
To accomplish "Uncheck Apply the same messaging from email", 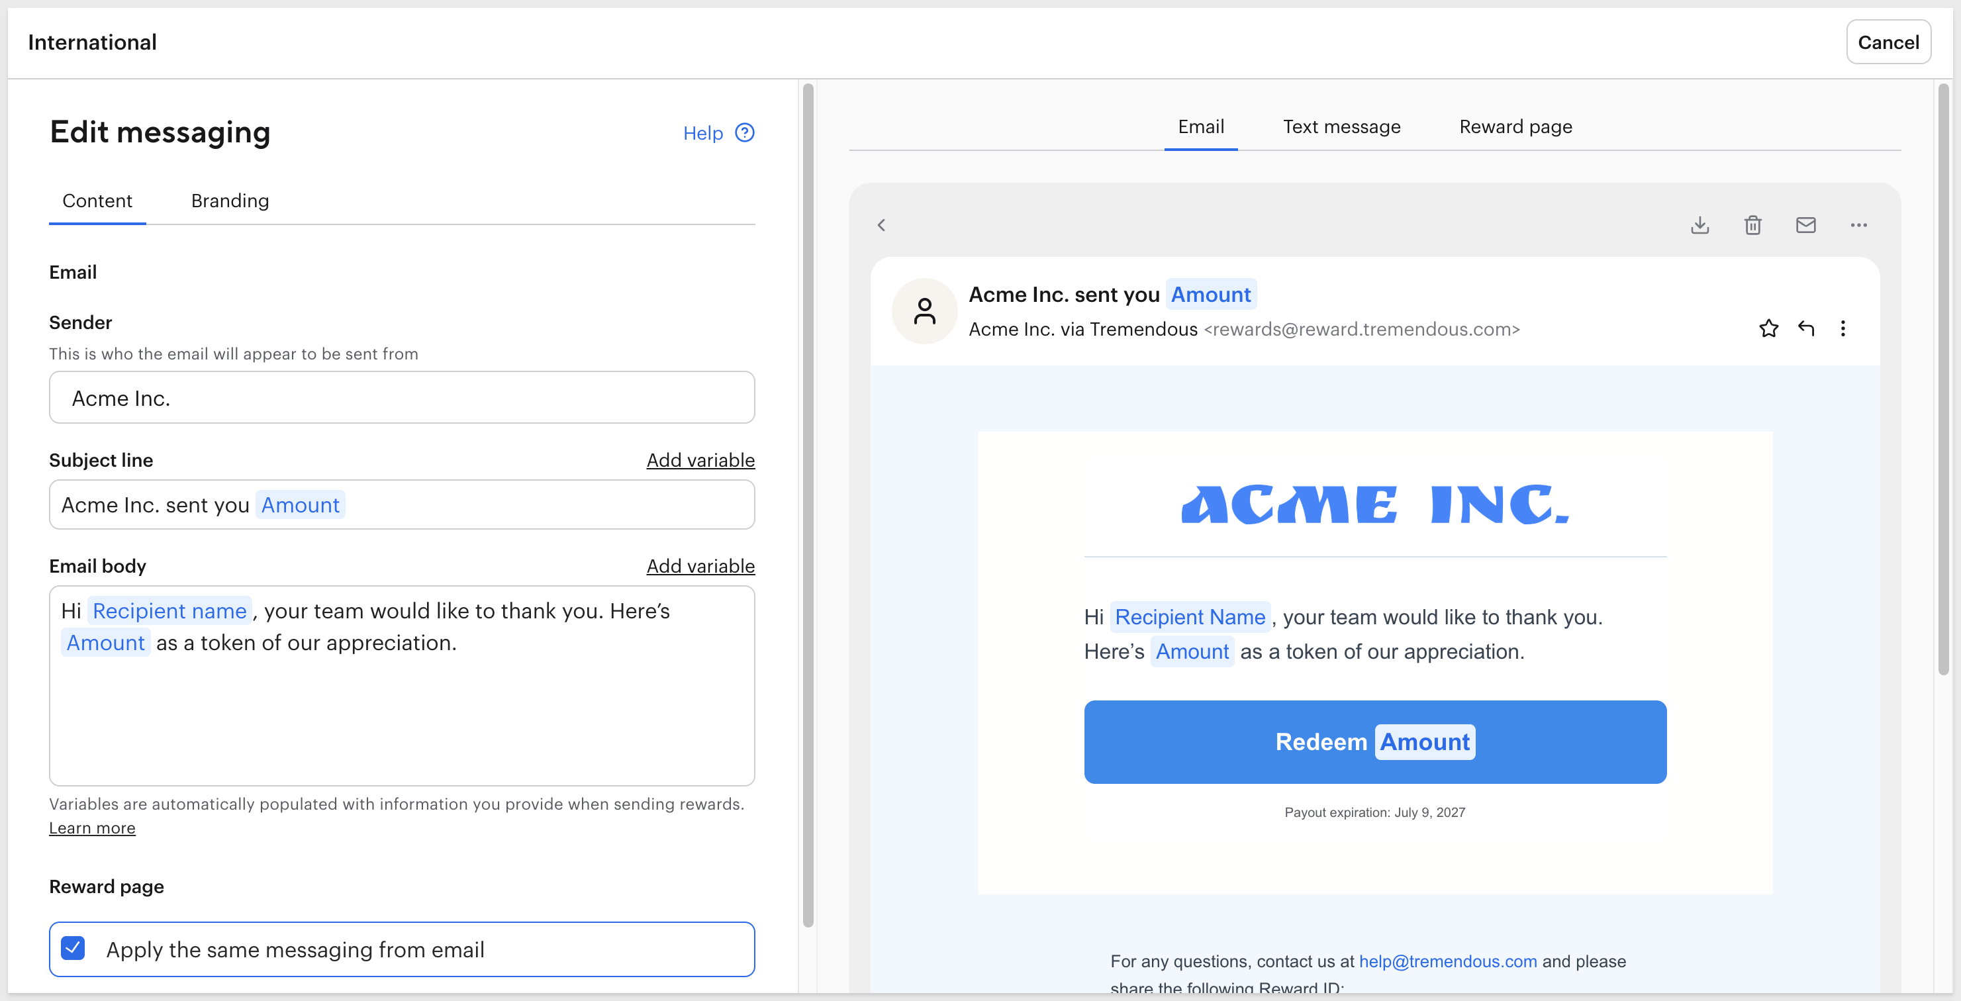I will point(73,949).
